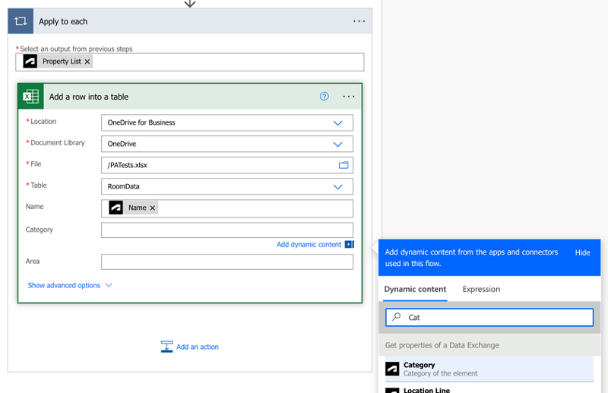Remove the Name dynamic content token
Viewport: 608px width, 393px height.
coord(153,208)
